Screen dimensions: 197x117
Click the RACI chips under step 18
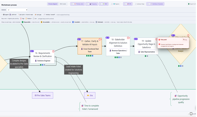pyautogui.click(x=118, y=57)
